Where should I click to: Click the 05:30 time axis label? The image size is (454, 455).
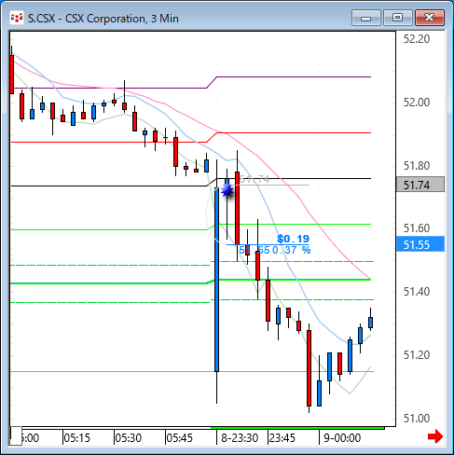(x=129, y=438)
